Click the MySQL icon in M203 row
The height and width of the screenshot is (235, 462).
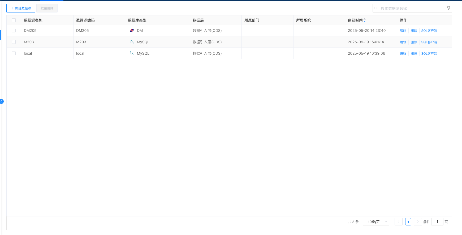[132, 42]
